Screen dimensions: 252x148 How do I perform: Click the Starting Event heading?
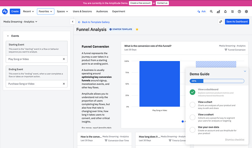(x=16, y=45)
